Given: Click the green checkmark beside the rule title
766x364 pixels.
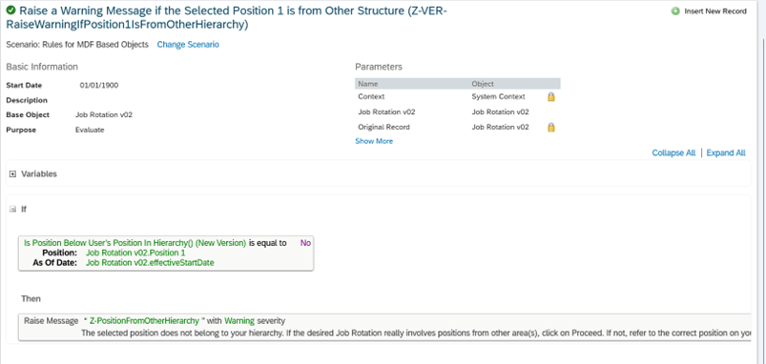Looking at the screenshot, I should pos(10,10).
